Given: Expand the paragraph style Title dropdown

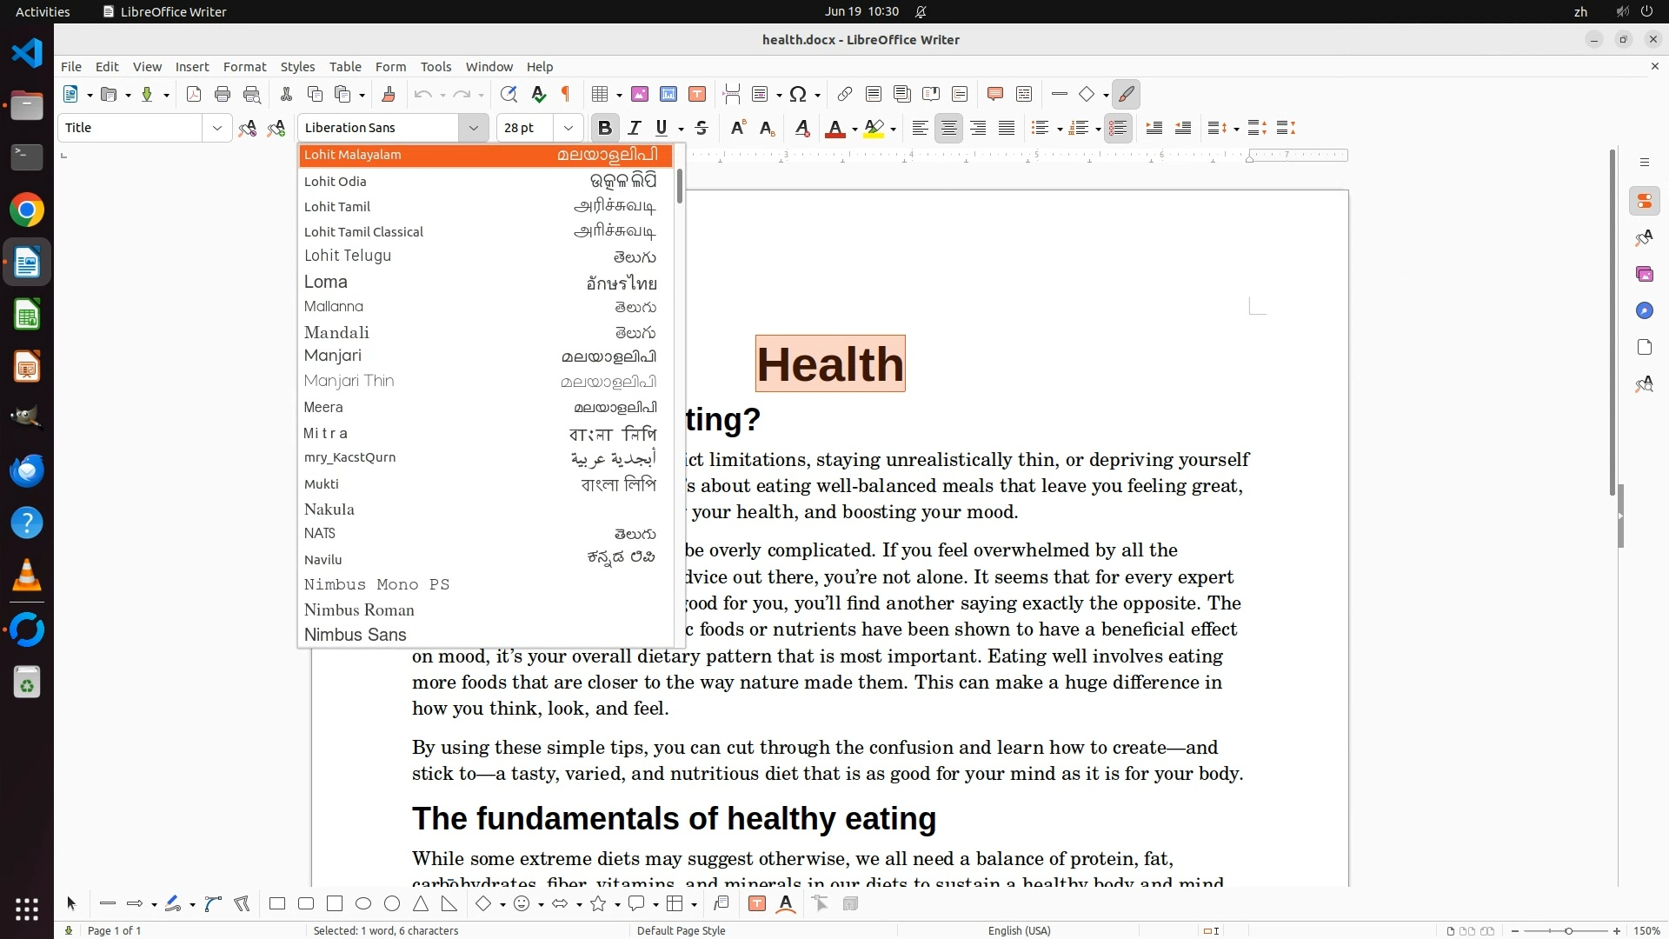Looking at the screenshot, I should [x=216, y=129].
